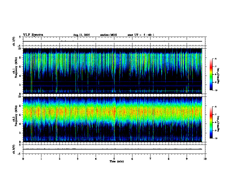Click the ch.2 colorbar PSD unit label
Image resolution: width=231 pixels, height=178 pixels.
pos(218,124)
